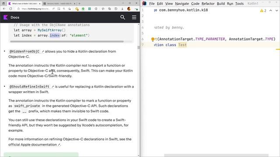The image size is (280, 157).
Task: Open the Kotlin docs hamburger menu
Action: coord(134,17)
